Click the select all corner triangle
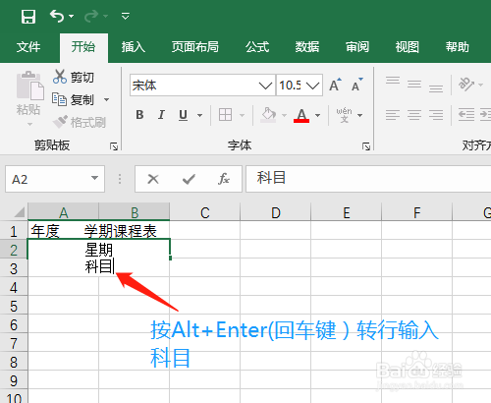The width and height of the screenshot is (491, 403). (x=20, y=212)
